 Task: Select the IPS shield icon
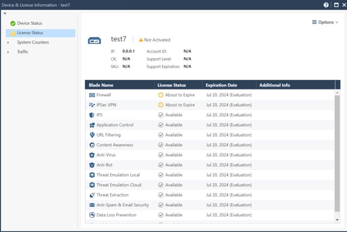tap(92, 115)
